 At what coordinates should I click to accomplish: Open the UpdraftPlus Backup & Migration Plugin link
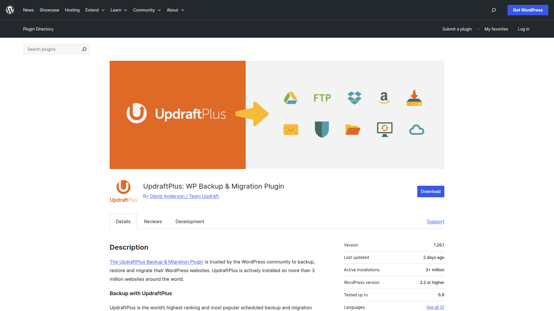(x=156, y=262)
